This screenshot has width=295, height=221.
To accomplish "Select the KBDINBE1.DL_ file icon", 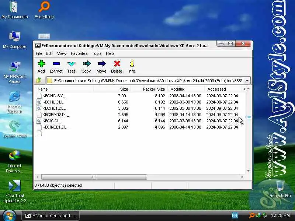I will (x=39, y=127).
